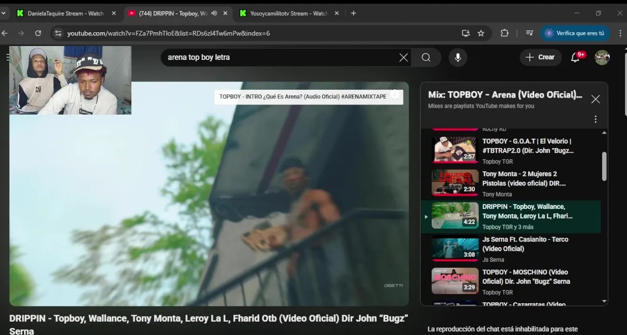The image size is (627, 335).
Task: Click the Terco 3:08 thumbnail
Action: [455, 248]
